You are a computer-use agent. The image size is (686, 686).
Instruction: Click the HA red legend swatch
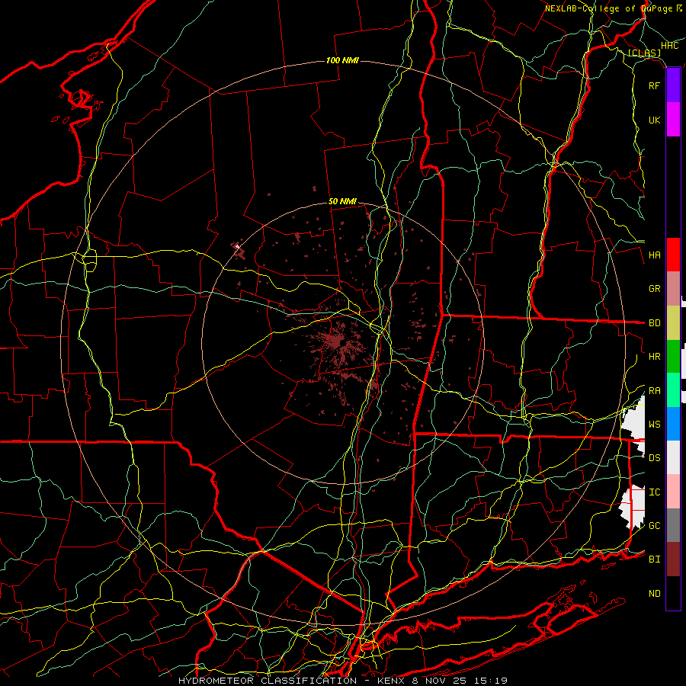[x=673, y=255]
